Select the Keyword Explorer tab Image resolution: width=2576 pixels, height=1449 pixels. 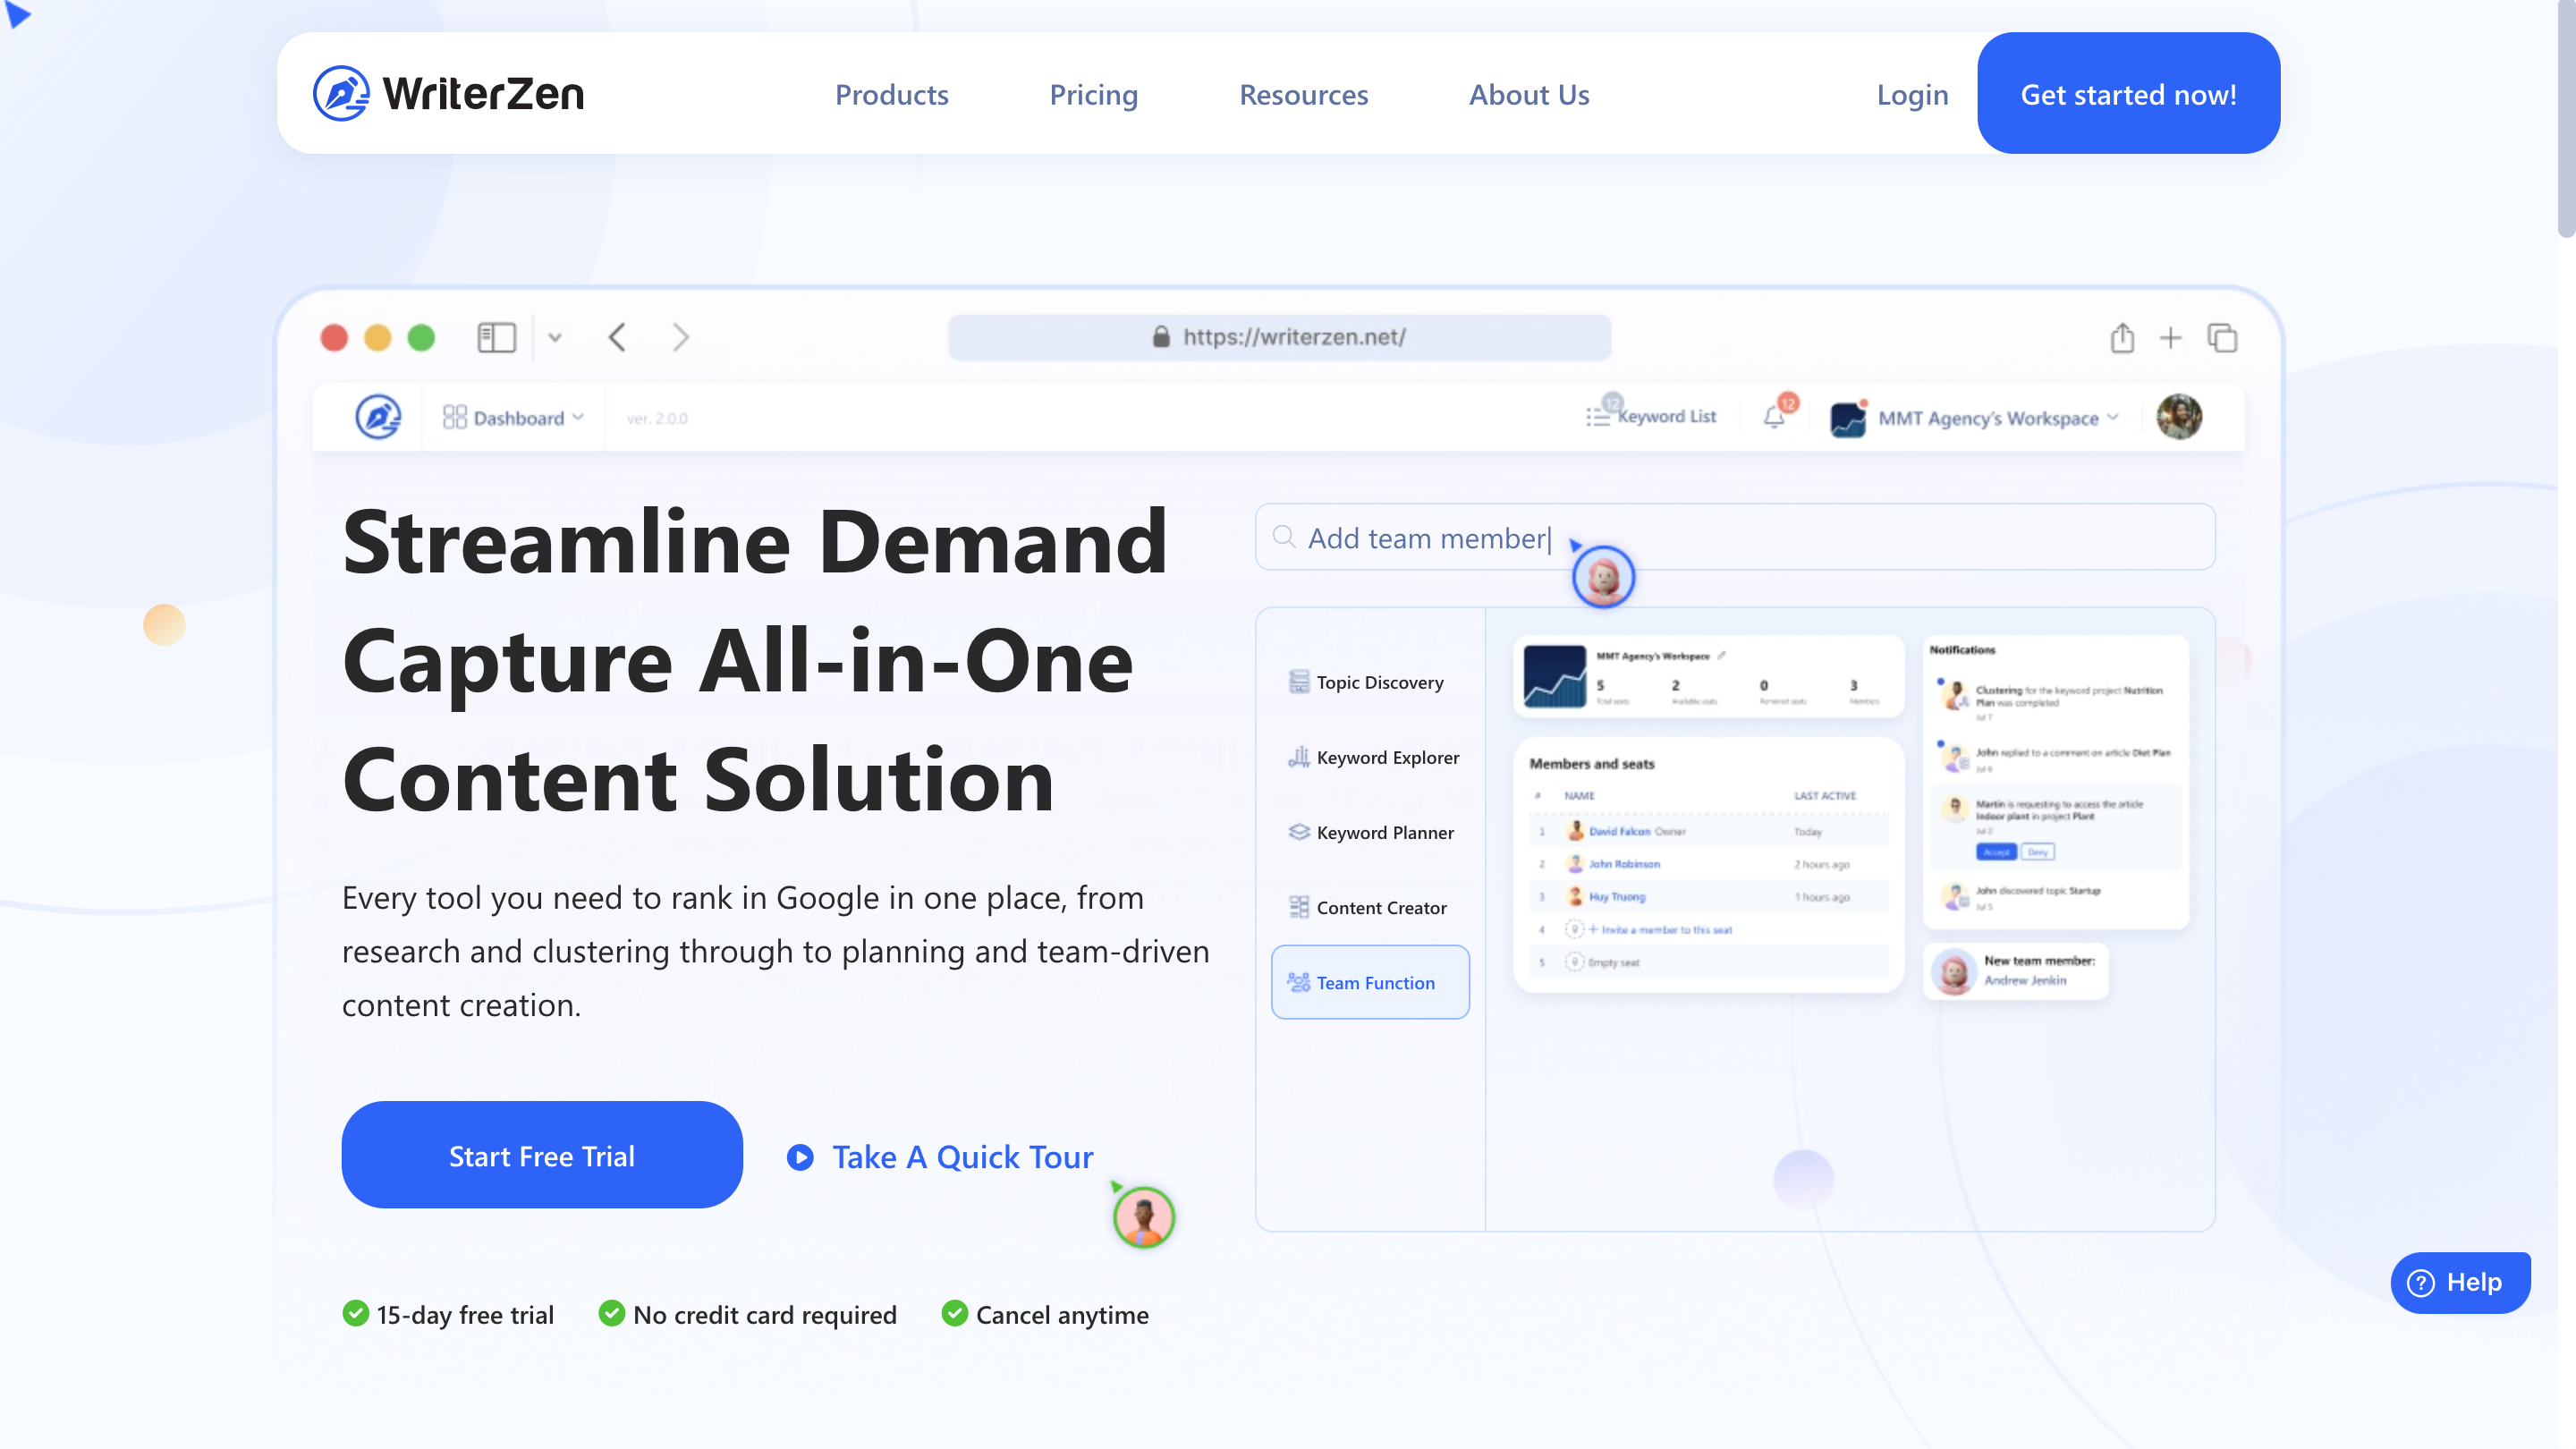click(1370, 757)
